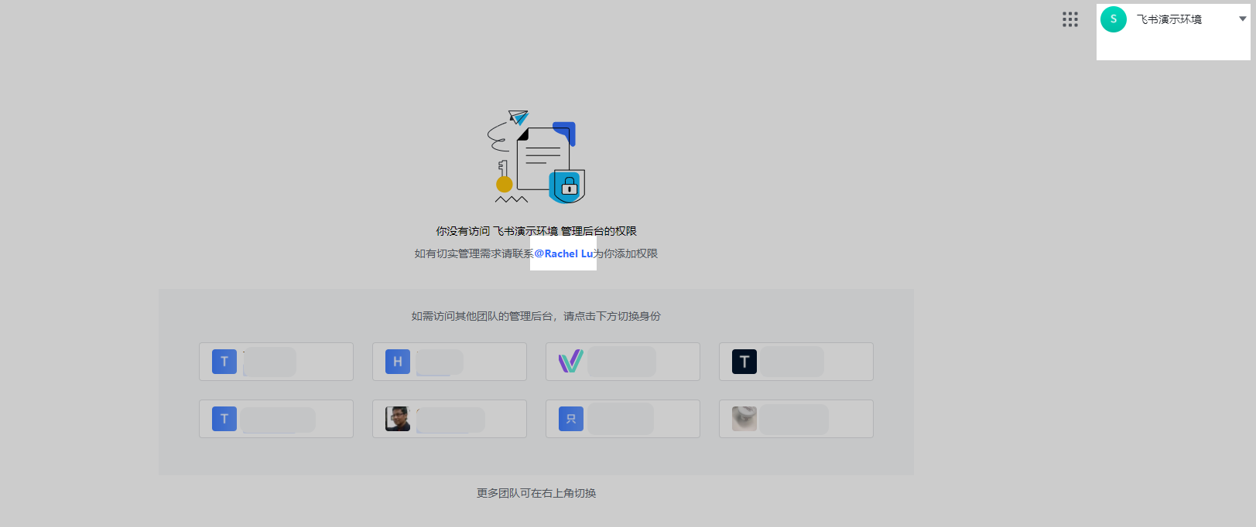Select the black T team icon
Viewport: 1256px width, 527px height.
click(744, 362)
